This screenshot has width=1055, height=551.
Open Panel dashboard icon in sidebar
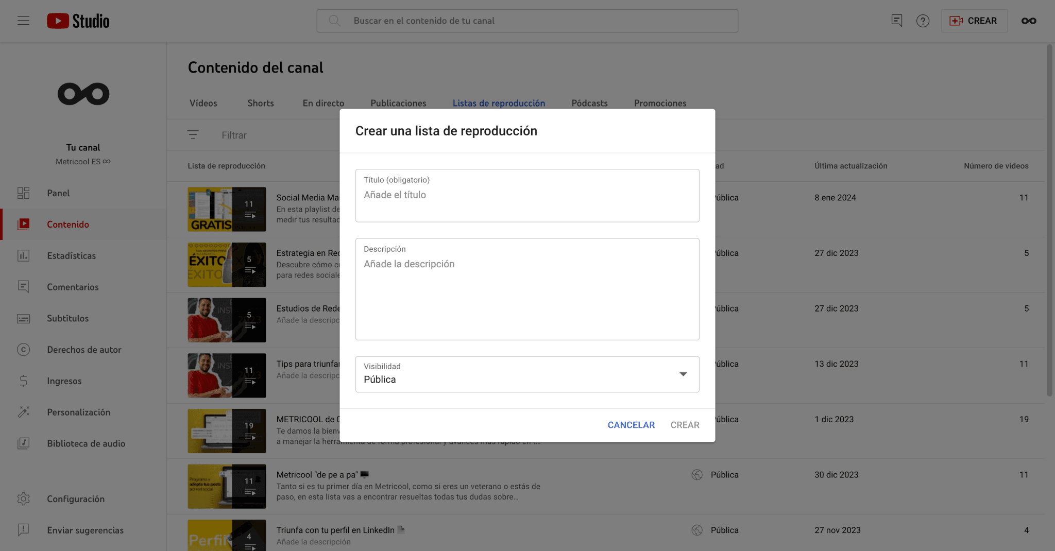pyautogui.click(x=24, y=193)
